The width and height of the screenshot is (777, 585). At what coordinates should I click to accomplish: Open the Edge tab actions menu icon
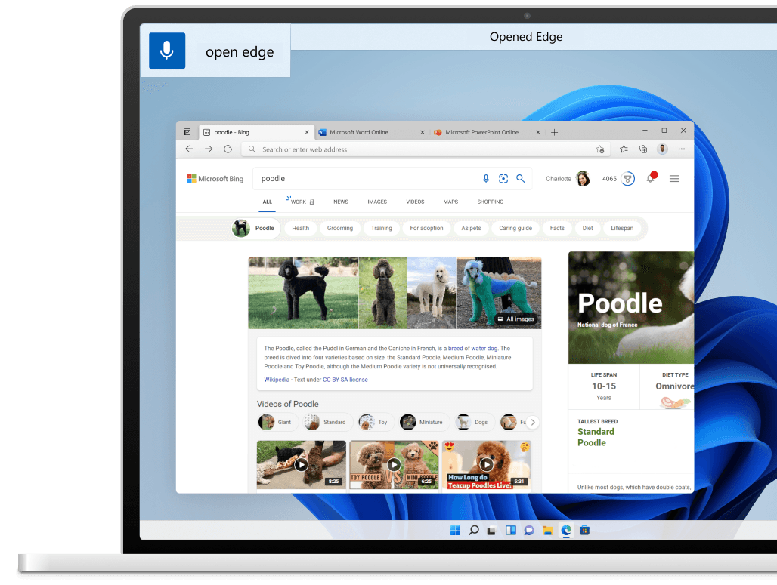click(x=187, y=132)
